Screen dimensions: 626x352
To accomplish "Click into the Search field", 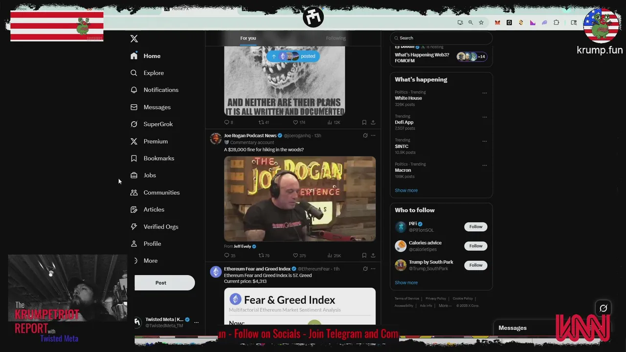I will pyautogui.click(x=441, y=38).
